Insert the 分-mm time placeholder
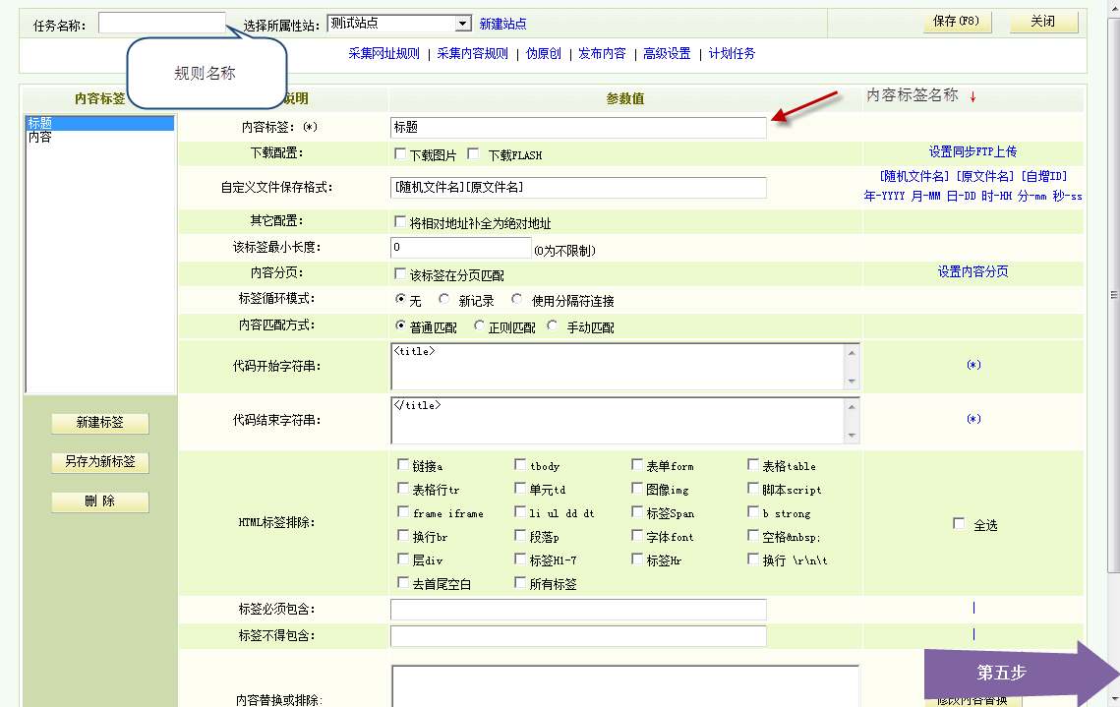Image resolution: width=1120 pixels, height=707 pixels. (1032, 196)
